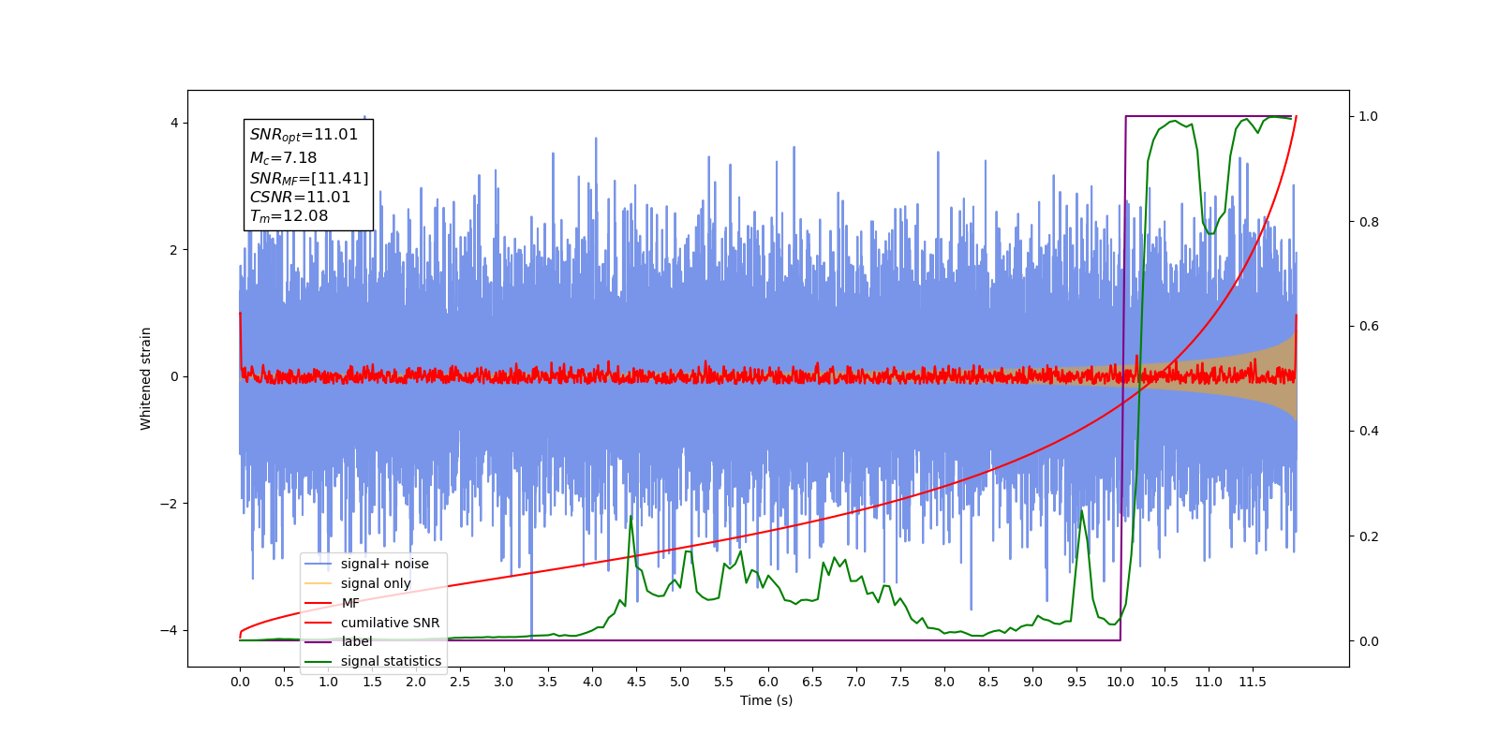Click the x-axis tick label 0.5

coord(284,682)
